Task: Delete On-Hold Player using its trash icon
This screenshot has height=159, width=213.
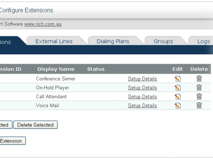Action: [199, 88]
